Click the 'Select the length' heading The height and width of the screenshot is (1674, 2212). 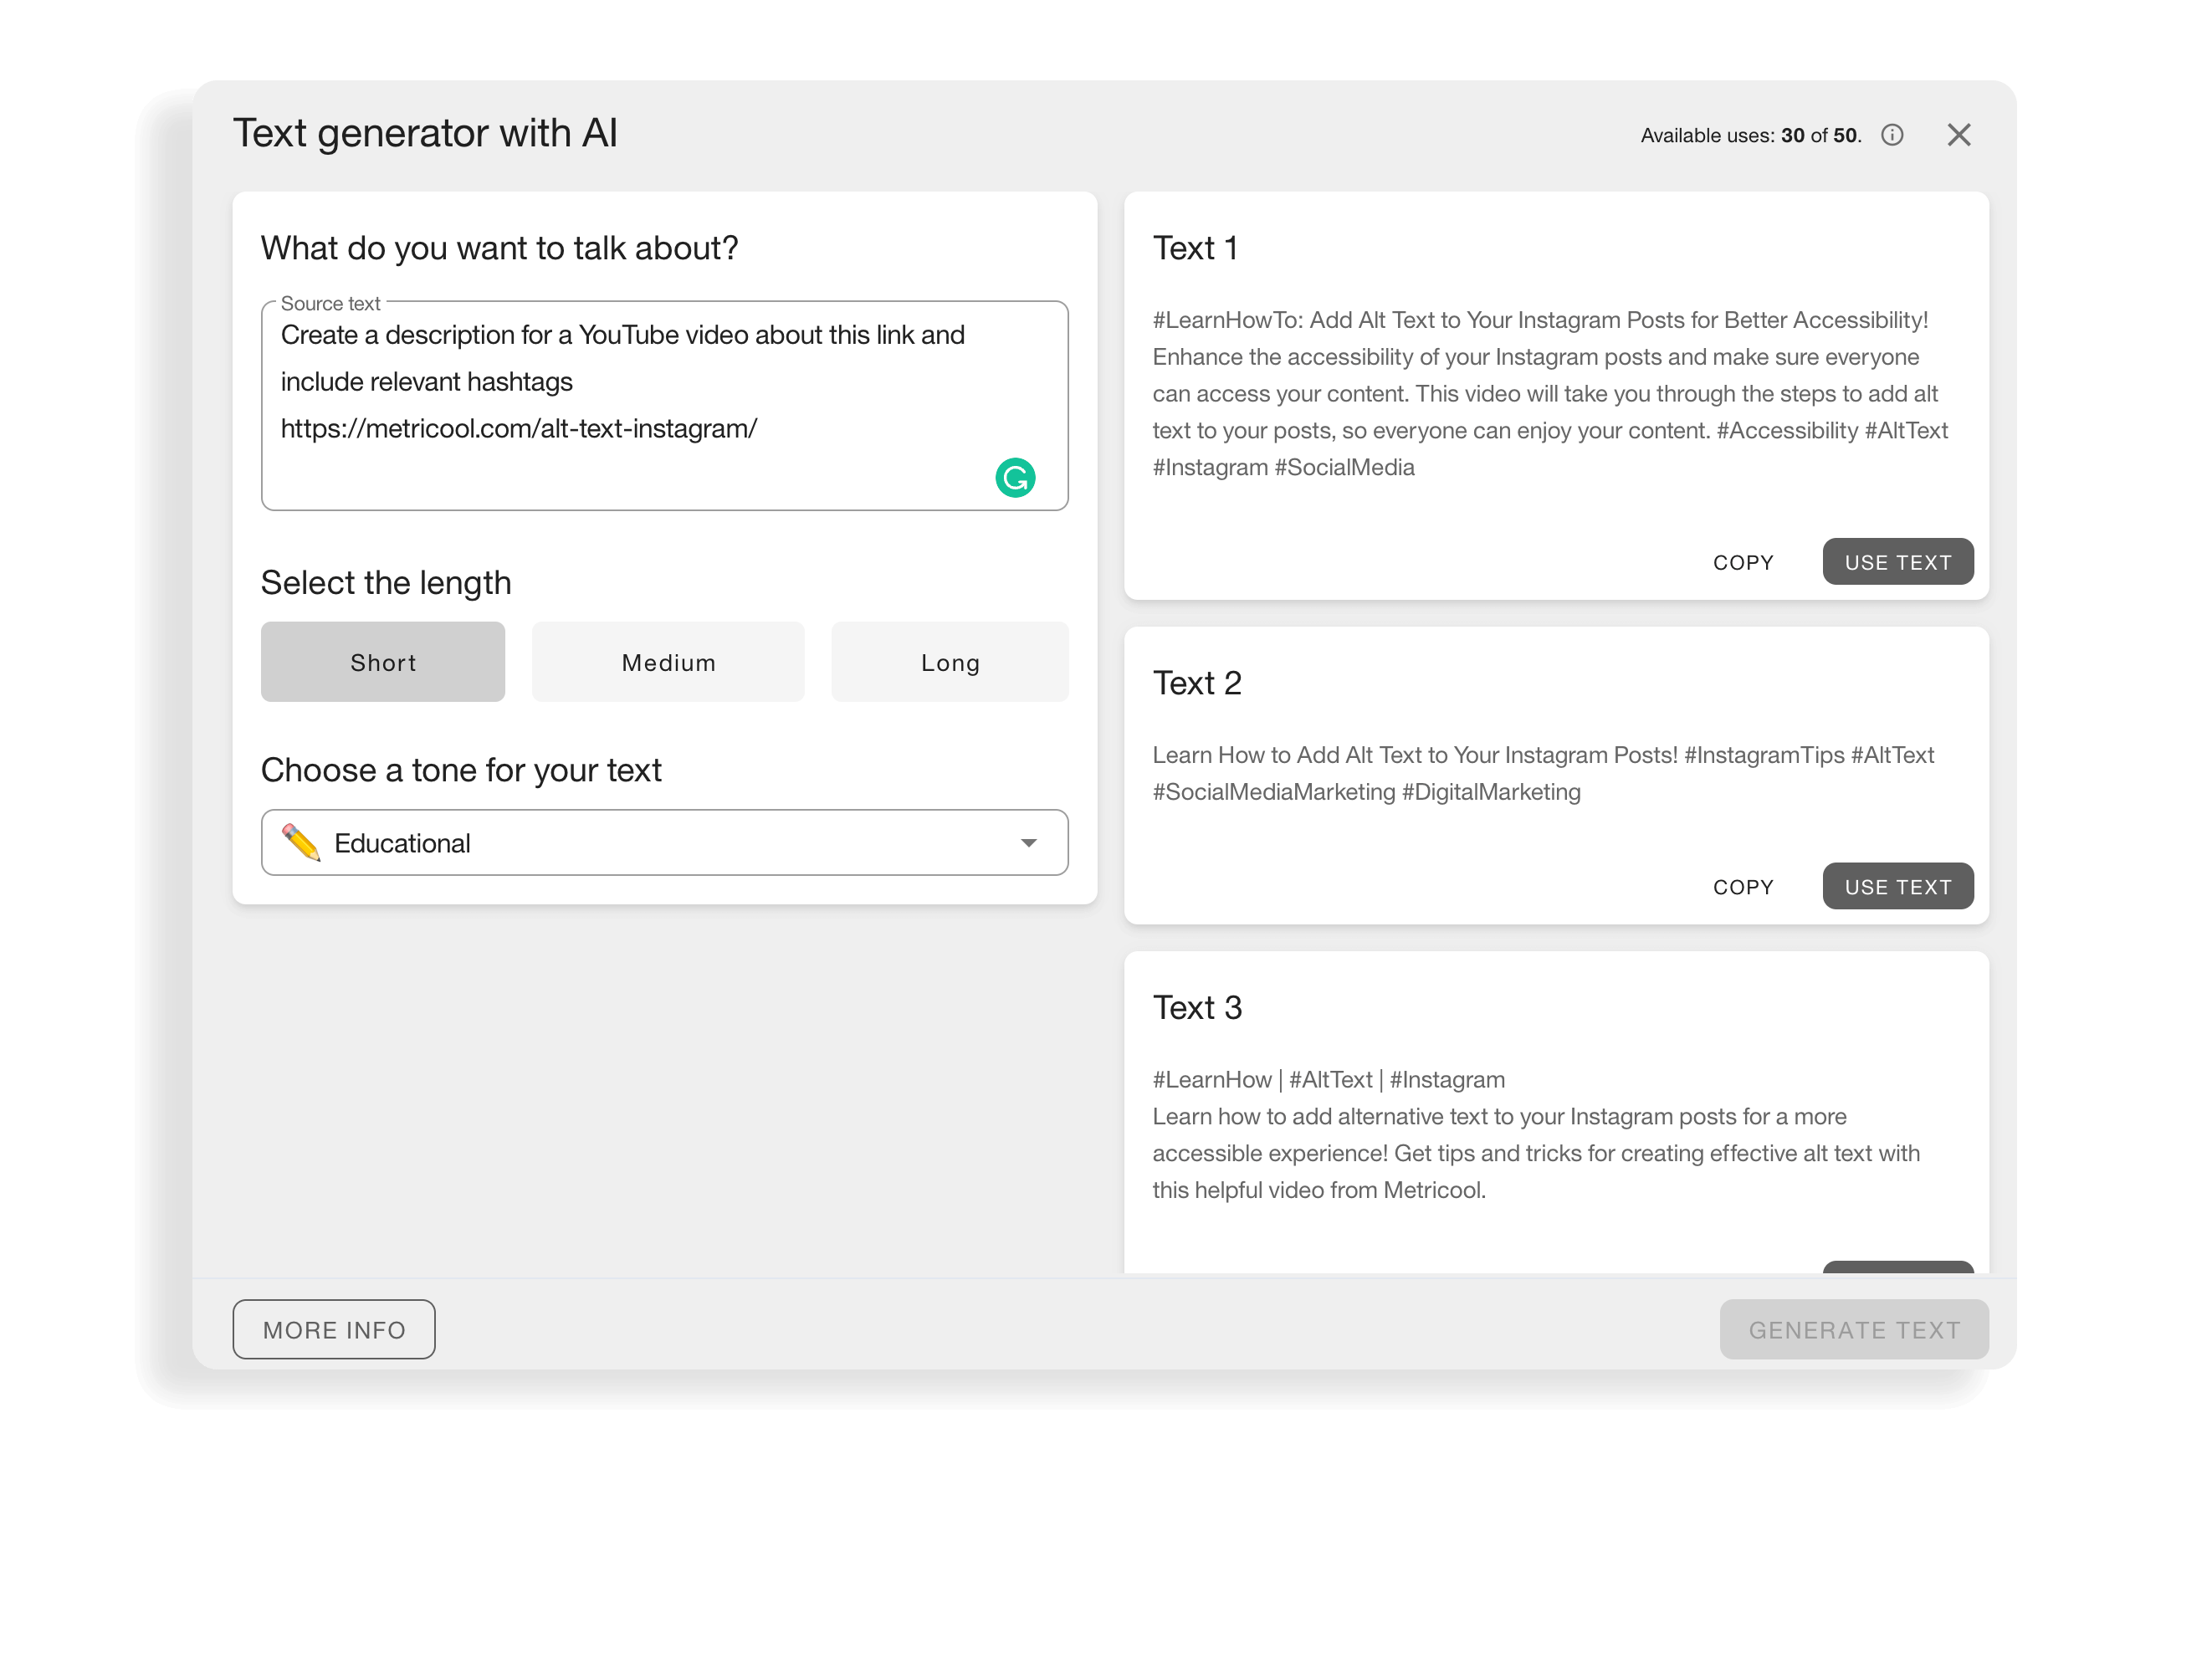tap(386, 583)
